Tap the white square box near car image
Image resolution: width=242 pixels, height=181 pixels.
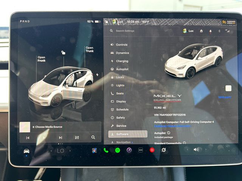click(228, 88)
